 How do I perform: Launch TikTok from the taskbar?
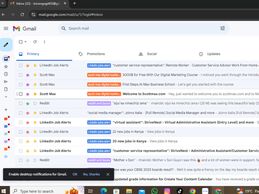[x=180, y=191]
